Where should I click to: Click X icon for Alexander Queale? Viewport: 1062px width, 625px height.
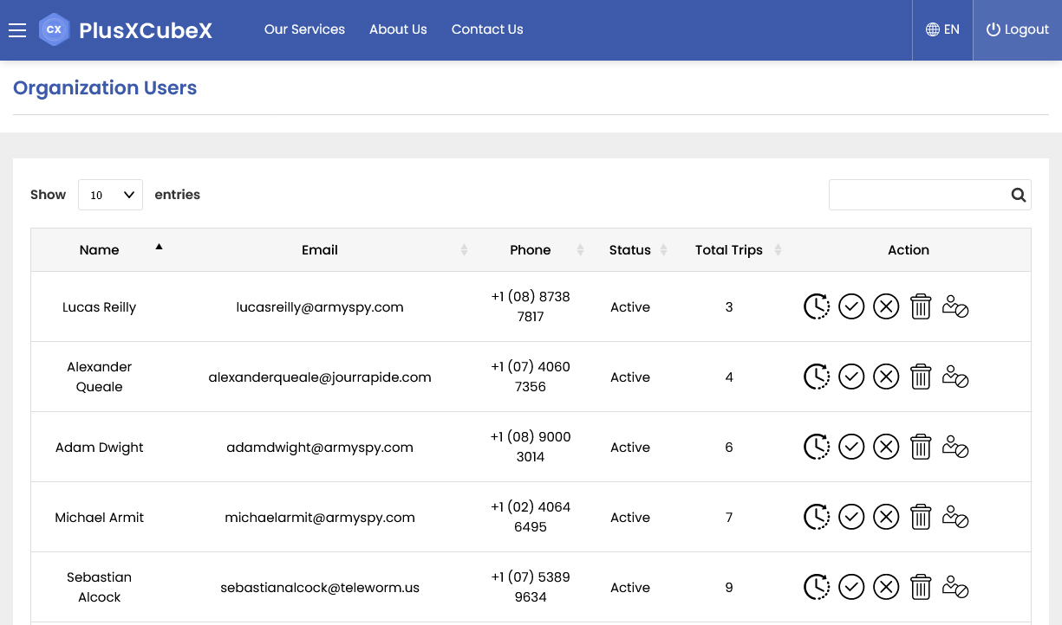coord(886,377)
